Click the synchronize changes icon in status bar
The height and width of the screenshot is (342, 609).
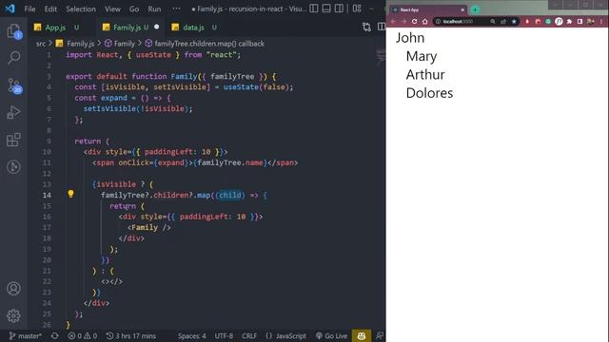(x=55, y=335)
